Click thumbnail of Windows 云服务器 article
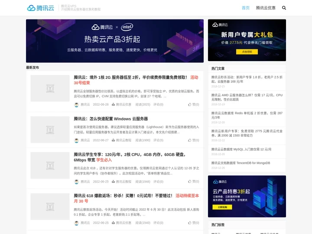Viewport: 312px width, 234px height. pyautogui.click(x=50, y=130)
